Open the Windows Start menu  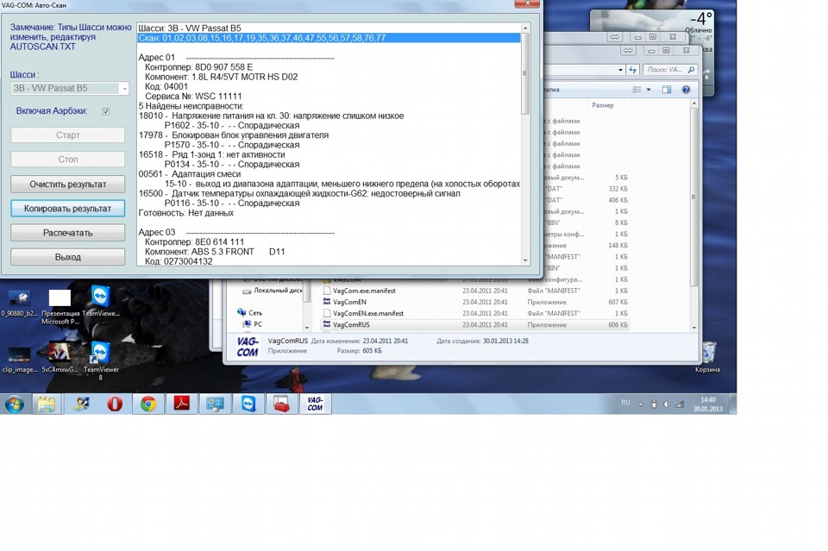[x=15, y=404]
